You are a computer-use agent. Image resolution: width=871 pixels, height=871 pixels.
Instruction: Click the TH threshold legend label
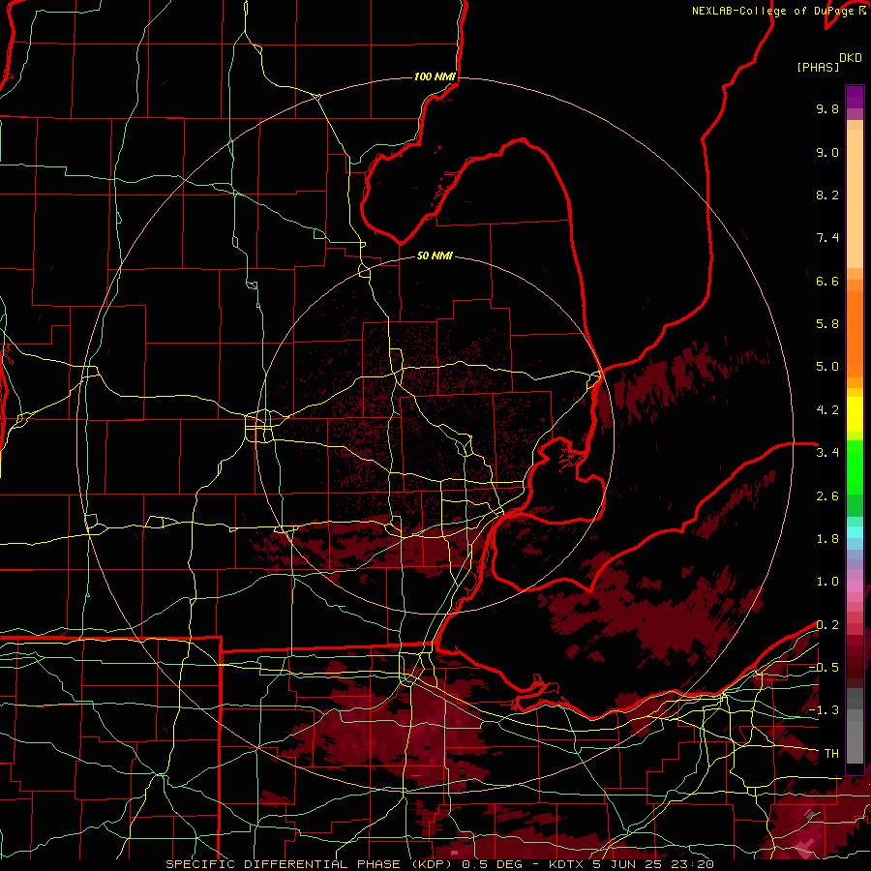coord(831,754)
